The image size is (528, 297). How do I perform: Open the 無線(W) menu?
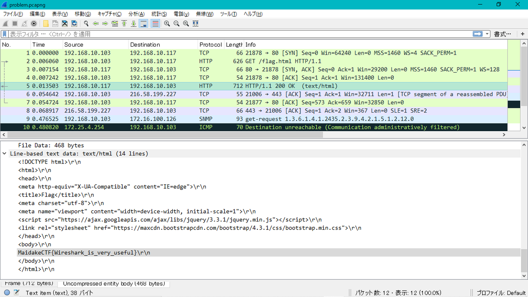[205, 14]
